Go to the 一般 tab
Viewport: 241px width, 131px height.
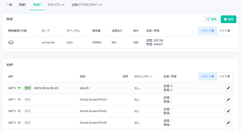coord(9,5)
